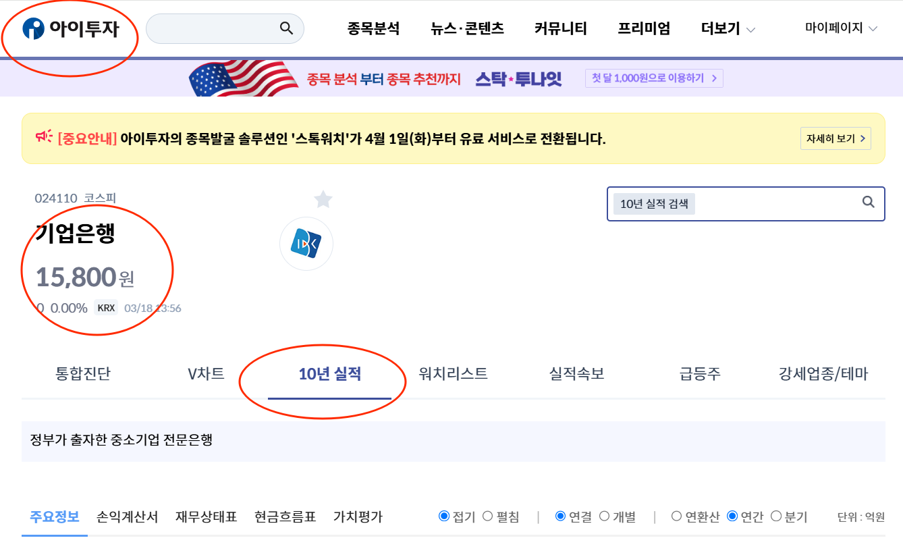Click the 10년 실적 검색 input field
This screenshot has height=557, width=903.
746,203
